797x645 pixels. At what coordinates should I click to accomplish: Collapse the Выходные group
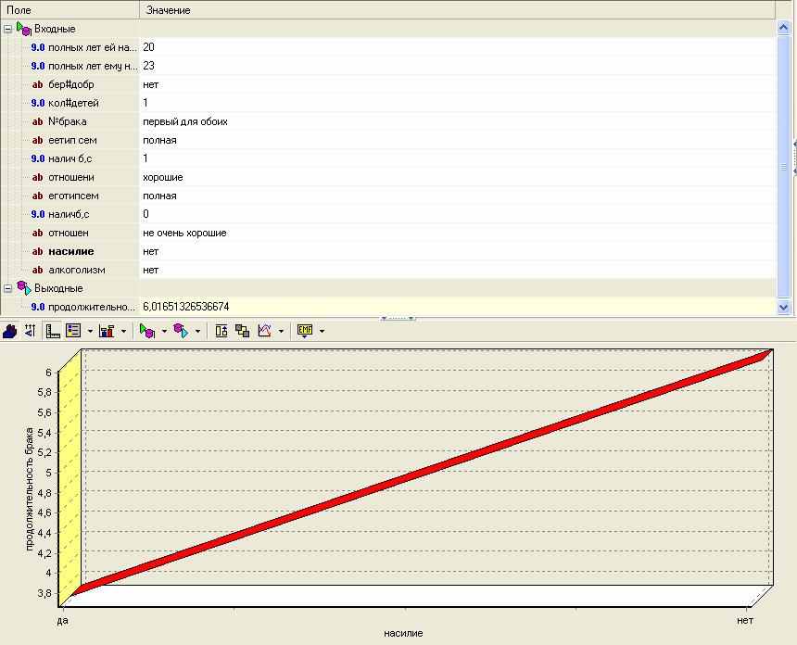(7, 288)
